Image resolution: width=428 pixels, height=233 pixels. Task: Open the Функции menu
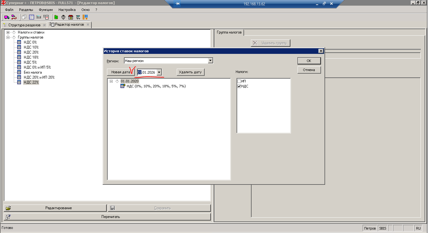coord(46,10)
